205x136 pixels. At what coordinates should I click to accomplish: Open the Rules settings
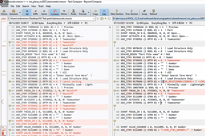[x=74, y=12]
